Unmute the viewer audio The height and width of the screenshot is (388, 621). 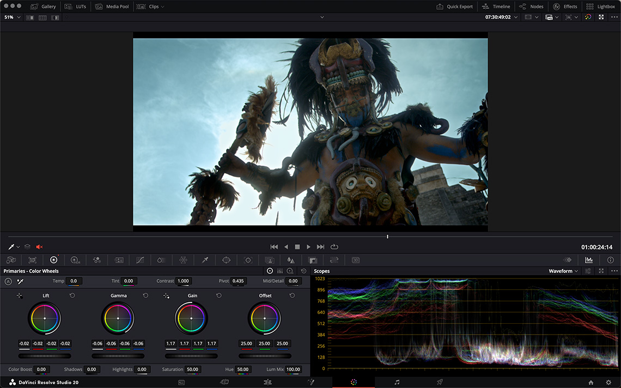(x=39, y=247)
